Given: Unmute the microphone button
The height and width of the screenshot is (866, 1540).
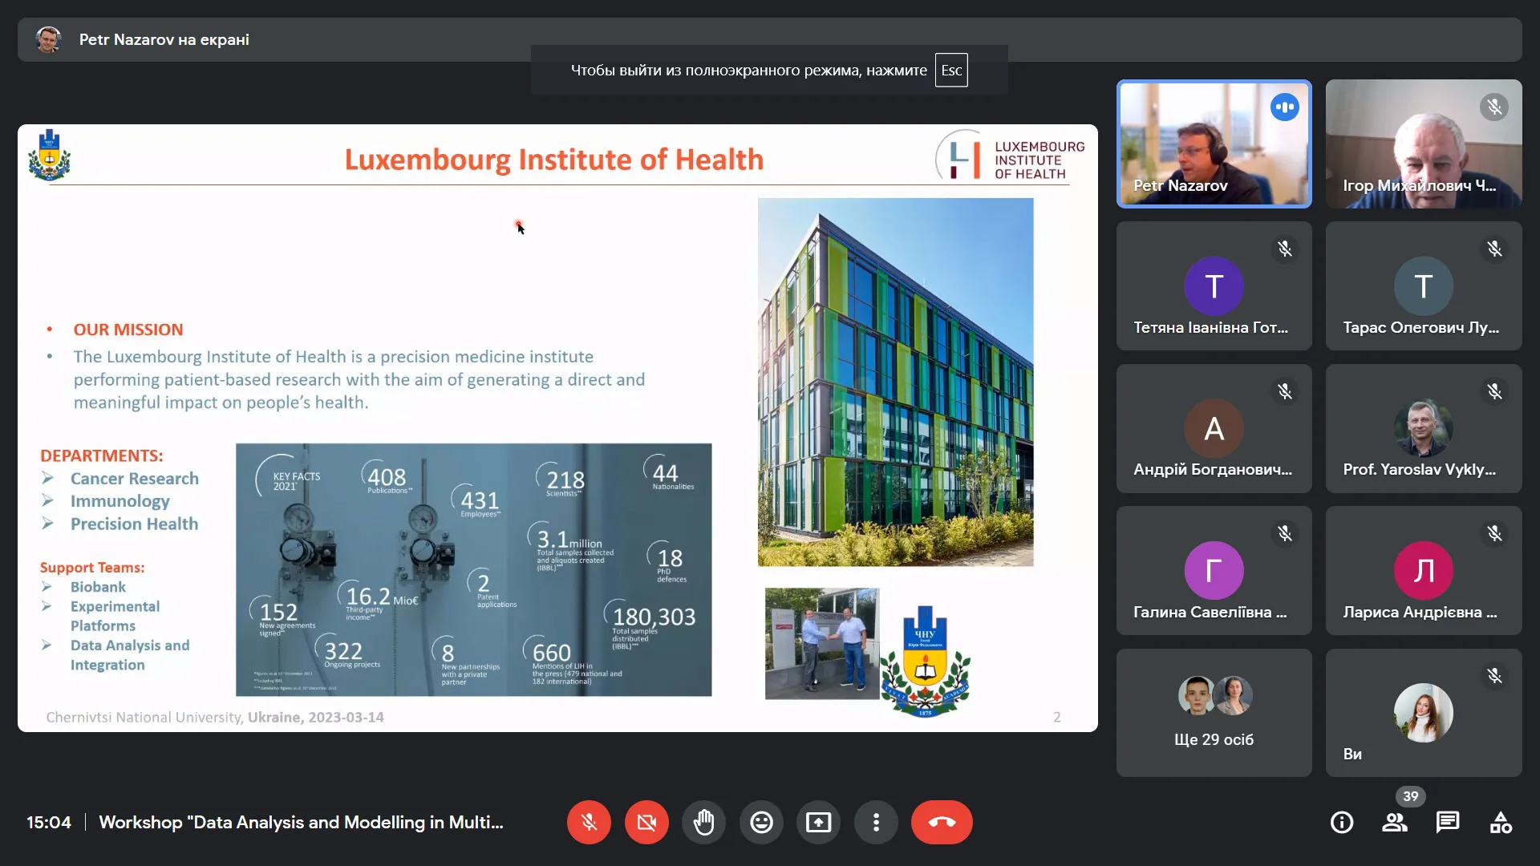Looking at the screenshot, I should (589, 822).
